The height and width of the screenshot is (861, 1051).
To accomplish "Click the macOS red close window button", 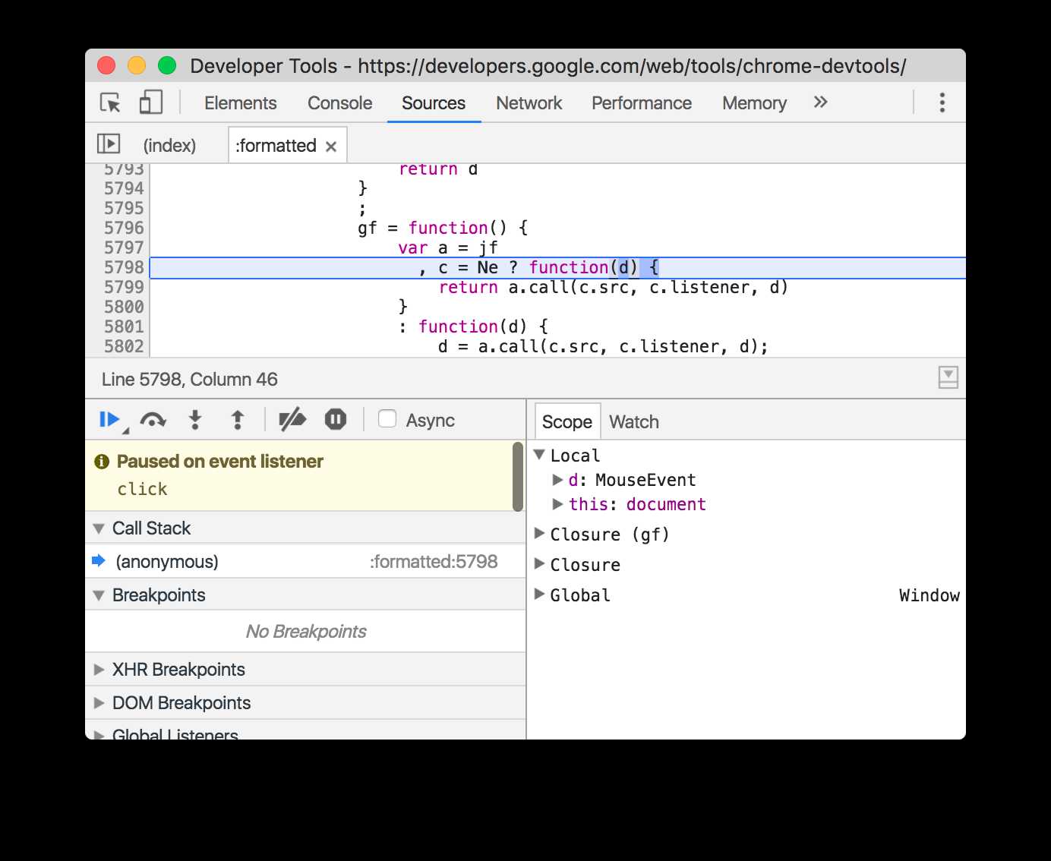I will (106, 66).
